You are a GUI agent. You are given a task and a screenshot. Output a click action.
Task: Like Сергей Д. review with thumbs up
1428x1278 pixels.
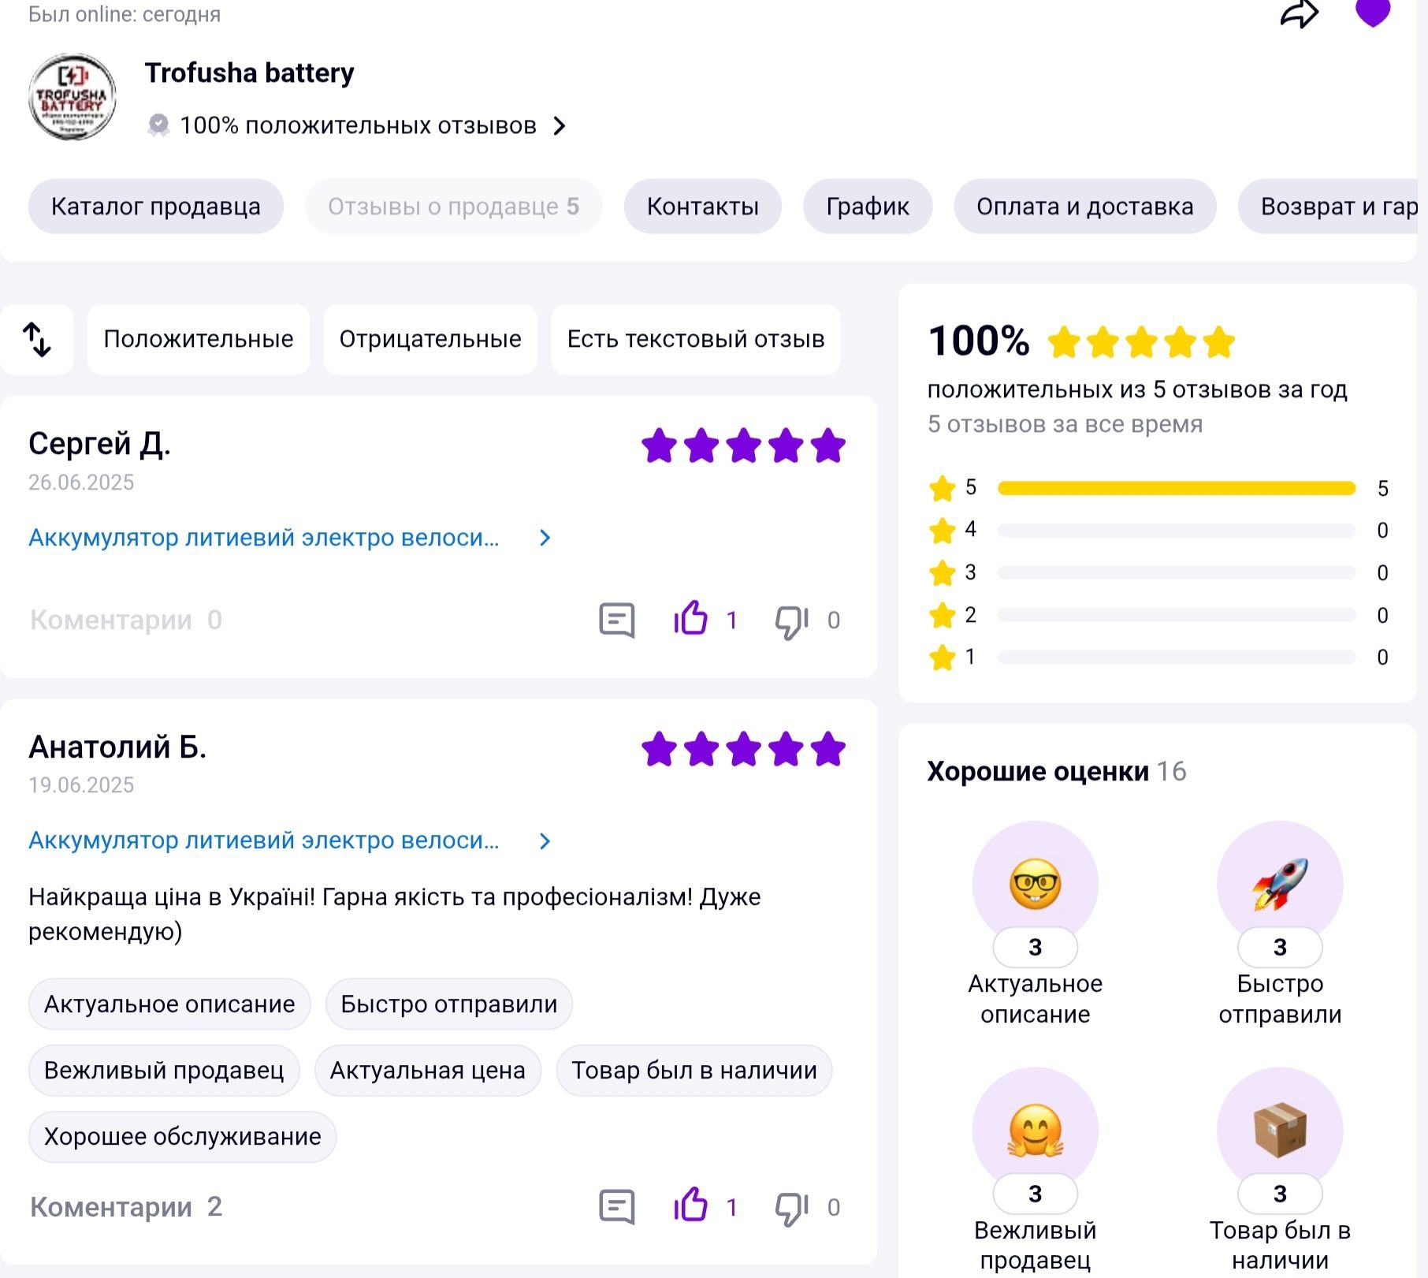pos(690,618)
